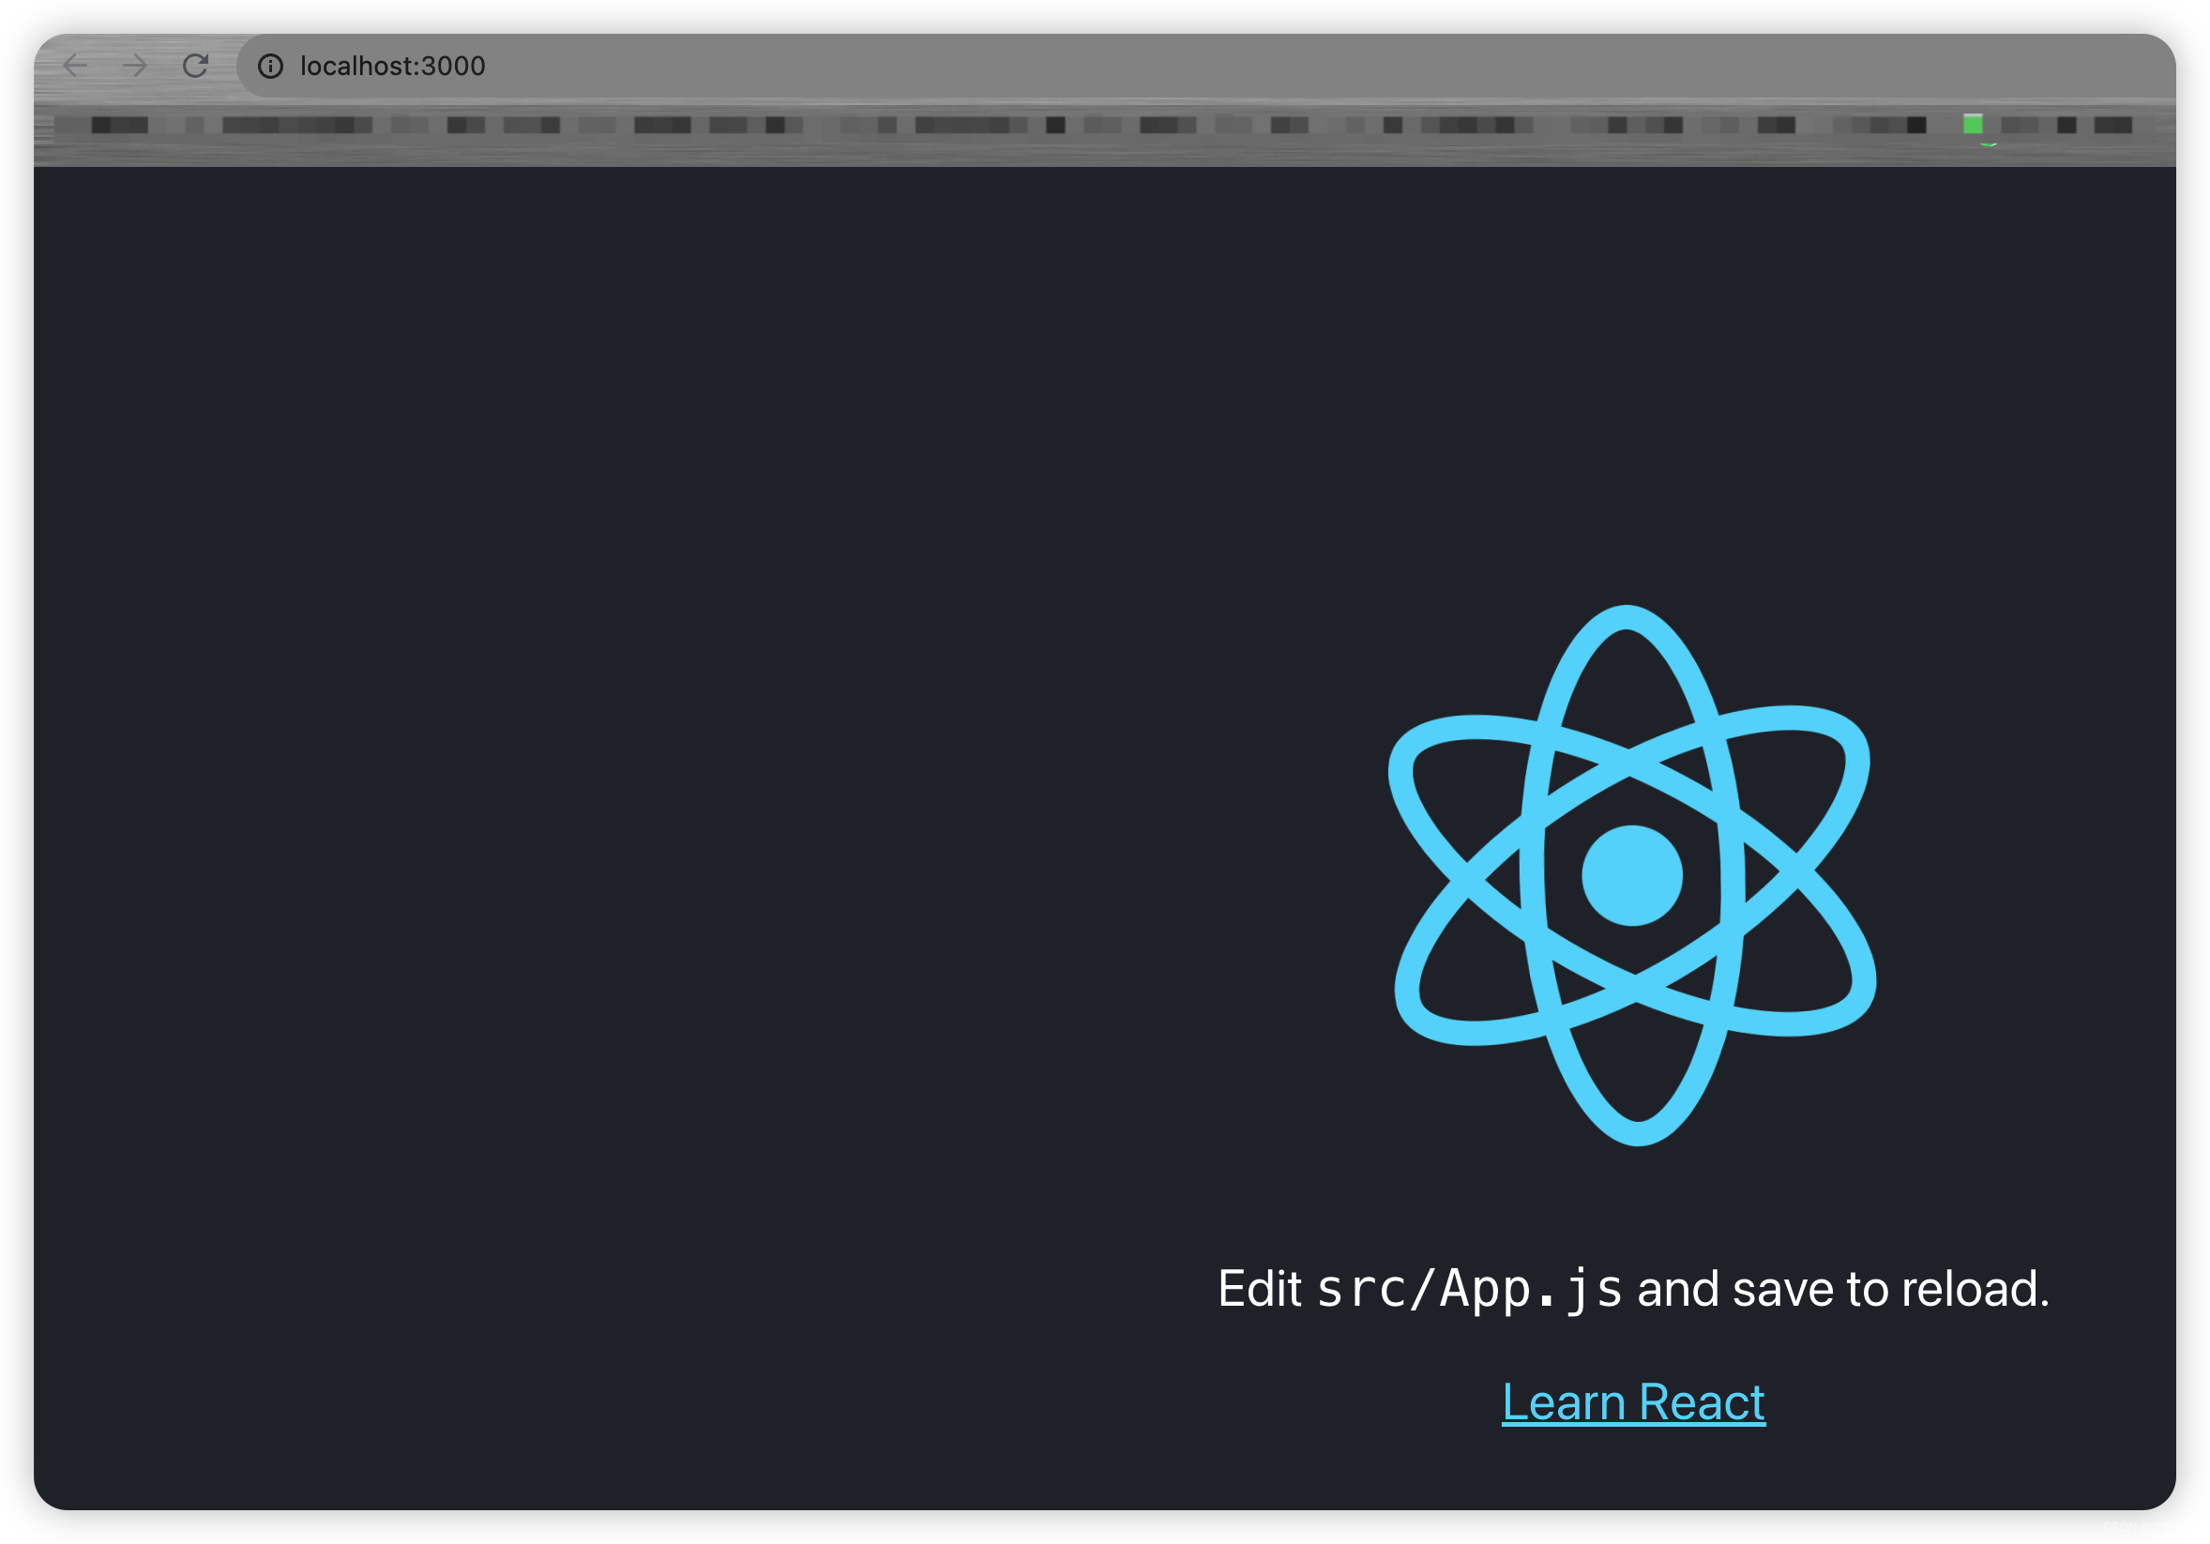2210x1544 pixels.
Task: Click the spinning React logo
Action: click(1631, 875)
